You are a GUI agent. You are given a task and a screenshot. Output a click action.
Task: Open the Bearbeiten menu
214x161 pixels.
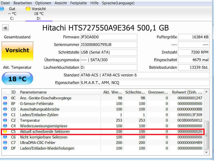click(23, 3)
